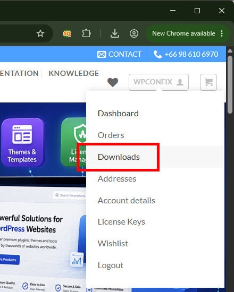Maximize the Chrome window
234x292 pixels.
pos(197,11)
